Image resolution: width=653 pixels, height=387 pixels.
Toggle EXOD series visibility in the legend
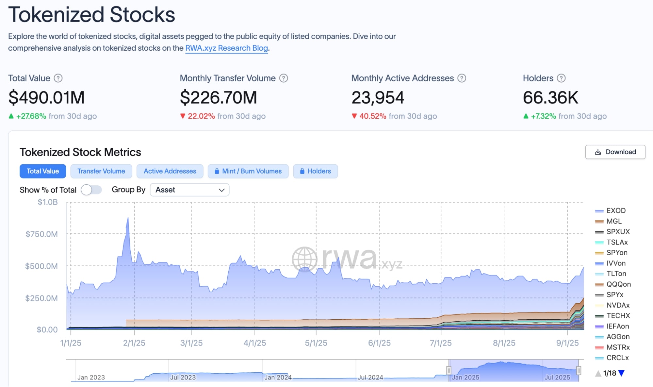pos(615,211)
